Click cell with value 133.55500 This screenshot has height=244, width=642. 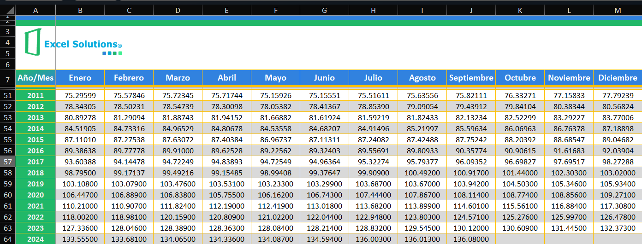pos(80,239)
